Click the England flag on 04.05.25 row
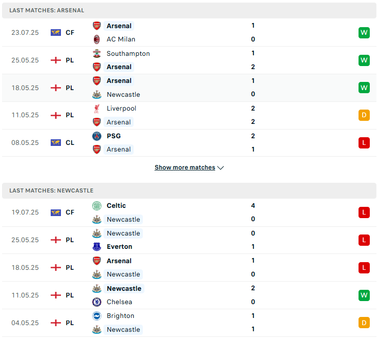This screenshot has height=341, width=379. tap(56, 323)
